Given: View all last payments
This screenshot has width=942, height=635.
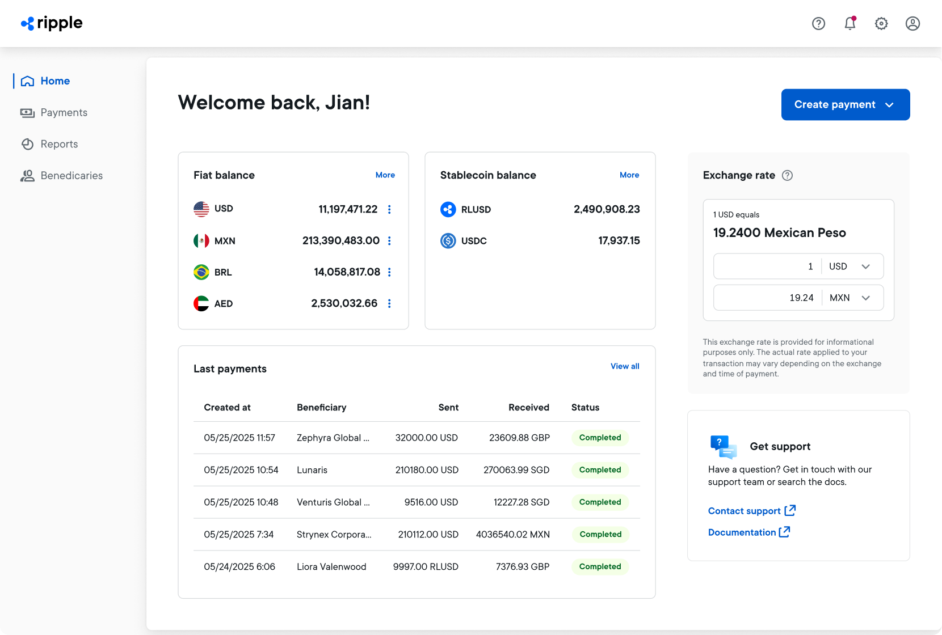Looking at the screenshot, I should point(625,366).
